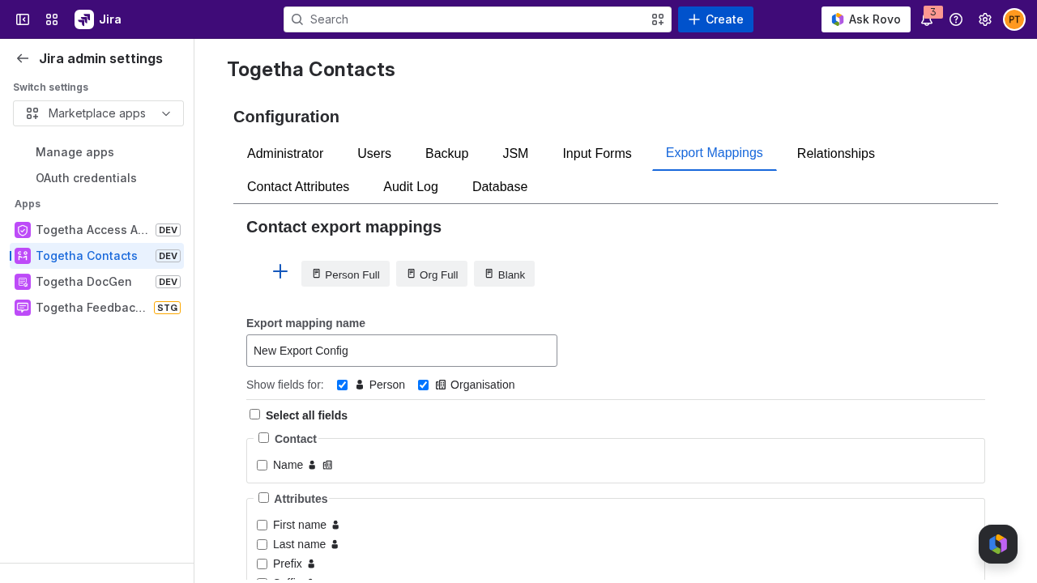
Task: Check the First name checkbox
Action: click(x=262, y=525)
